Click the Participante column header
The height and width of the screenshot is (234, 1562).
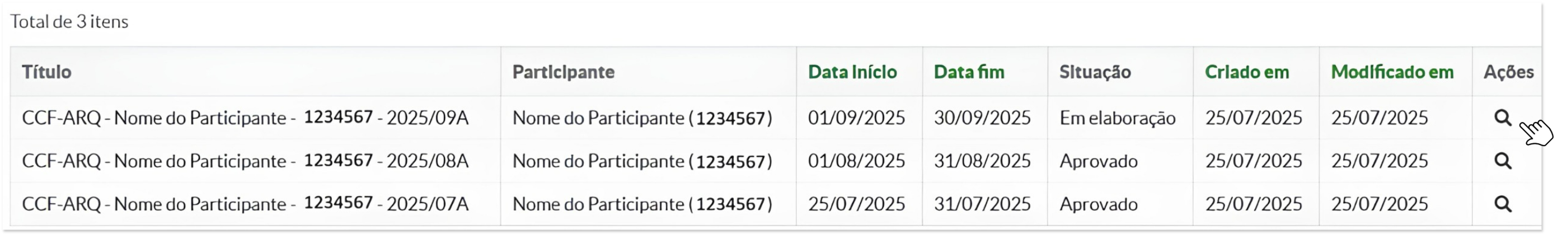(564, 72)
